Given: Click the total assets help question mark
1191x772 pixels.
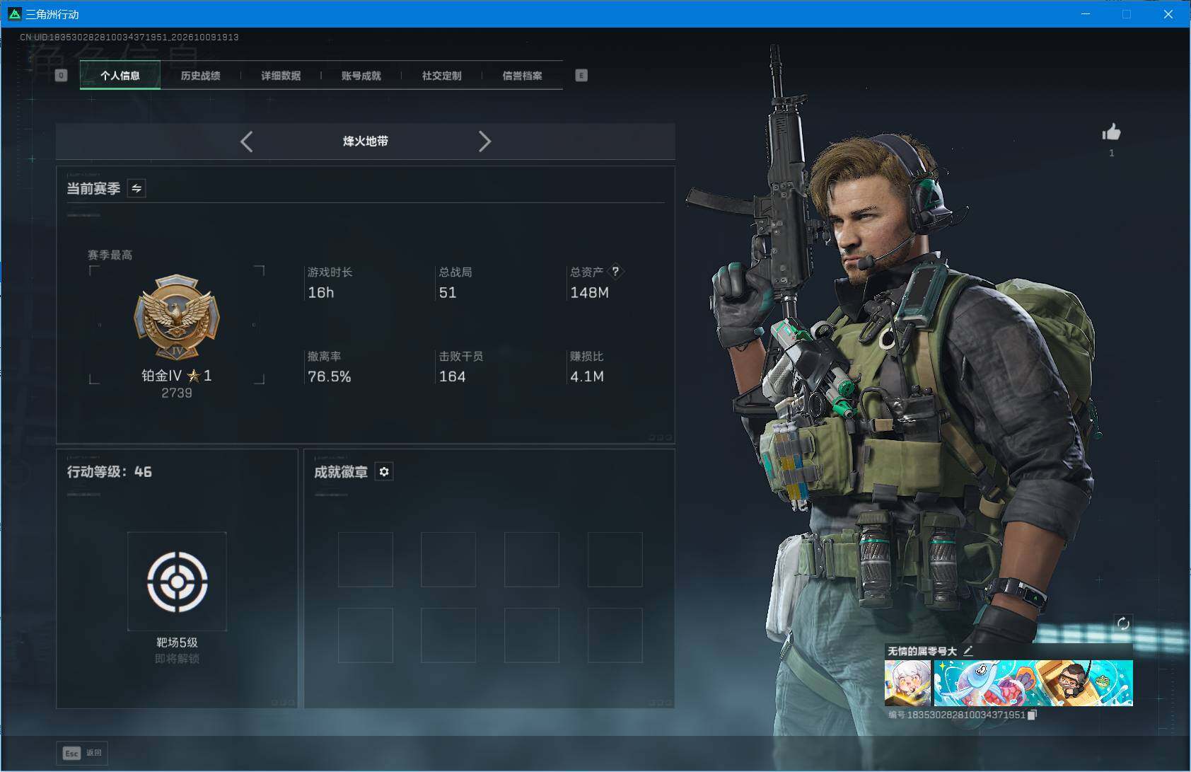Looking at the screenshot, I should 615,272.
